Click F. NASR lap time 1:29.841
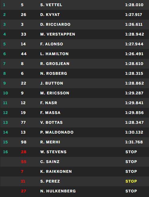 coord(134,103)
